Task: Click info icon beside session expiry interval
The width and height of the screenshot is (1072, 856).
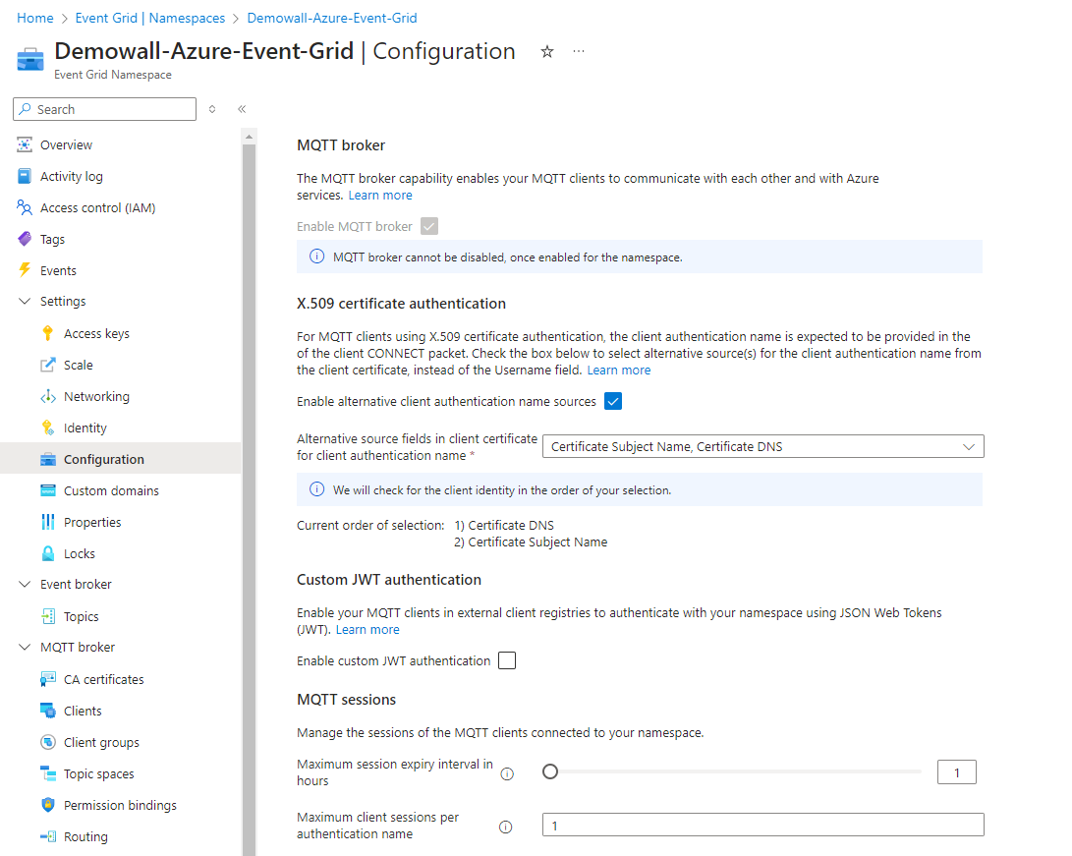Action: pyautogui.click(x=507, y=774)
